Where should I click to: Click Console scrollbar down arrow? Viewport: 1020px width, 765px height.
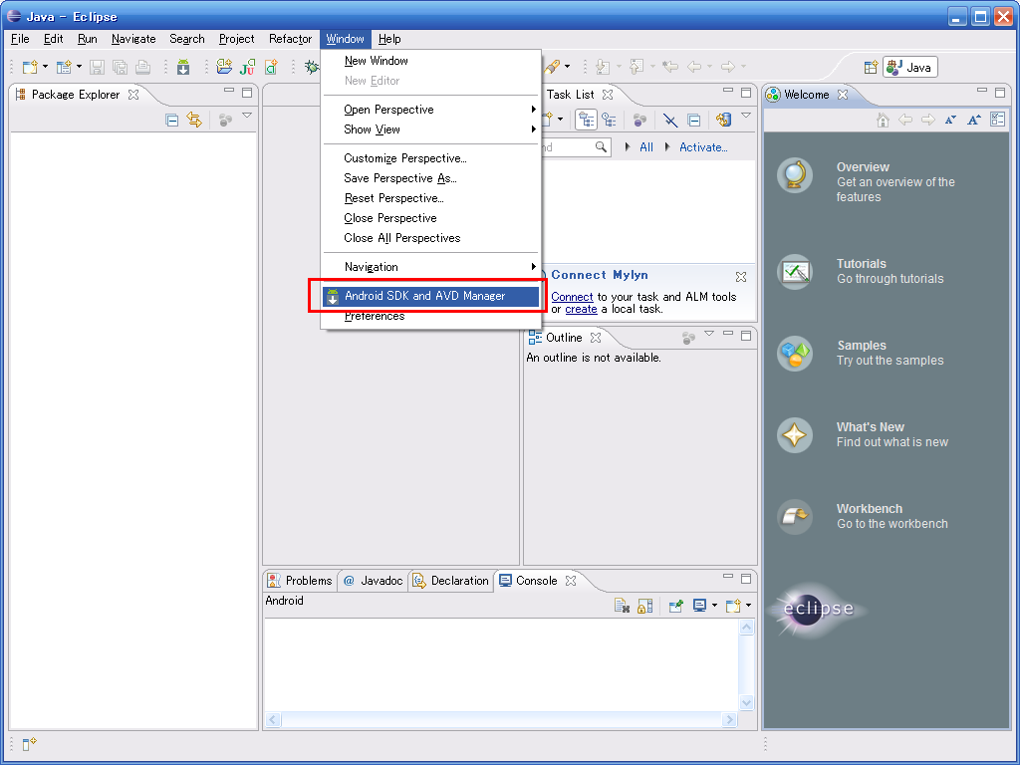(747, 702)
